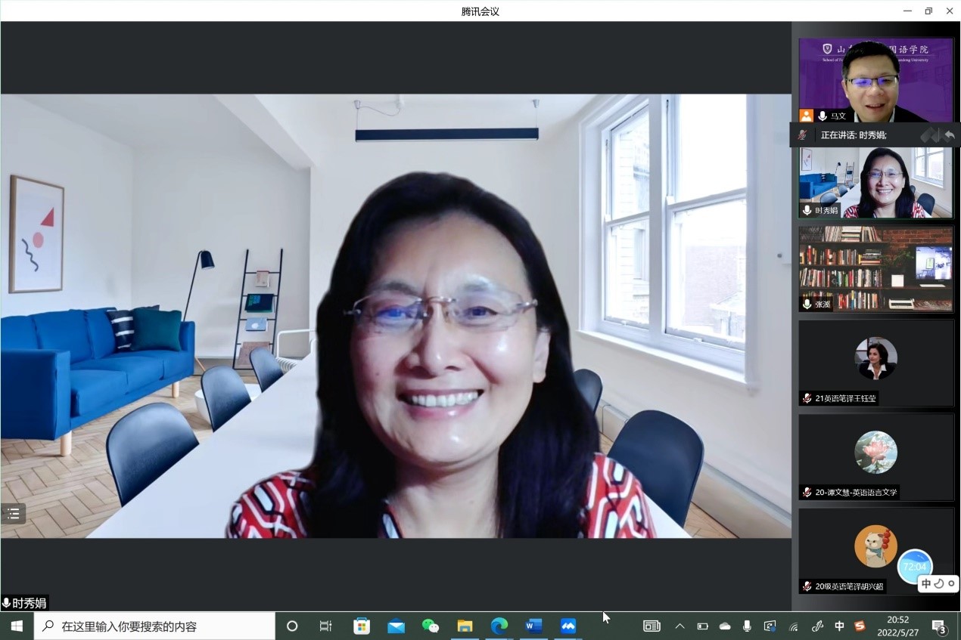Viewport: 961px width, 640px height.
Task: Open Tencent Meeting from the taskbar
Action: point(568,626)
